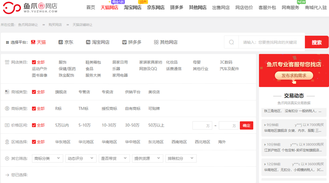329x183 pixels.
Task: Open the 天猫网店 nav tab
Action: [109, 8]
